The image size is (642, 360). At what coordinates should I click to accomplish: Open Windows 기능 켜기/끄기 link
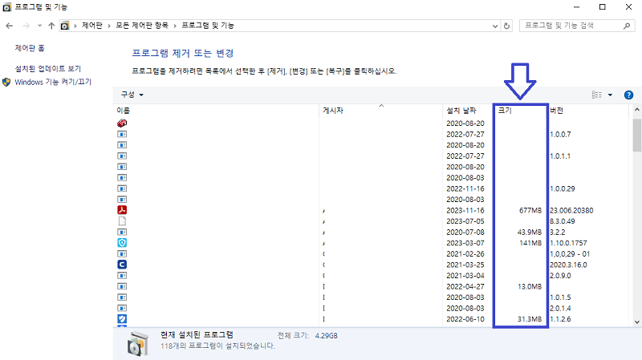[53, 83]
